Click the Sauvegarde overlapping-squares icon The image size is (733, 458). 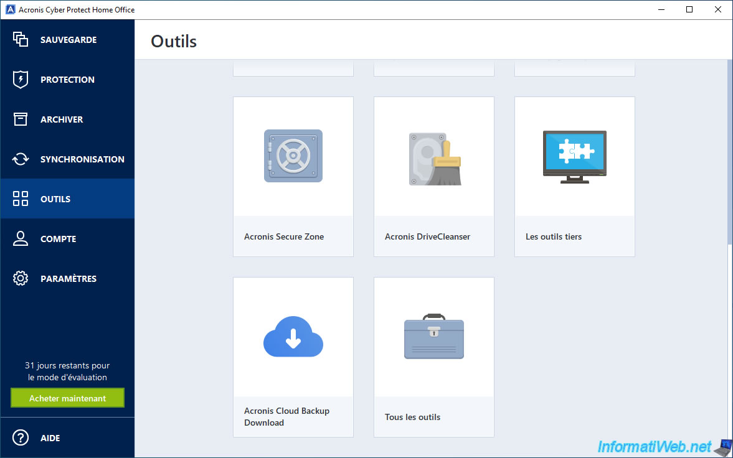click(21, 39)
